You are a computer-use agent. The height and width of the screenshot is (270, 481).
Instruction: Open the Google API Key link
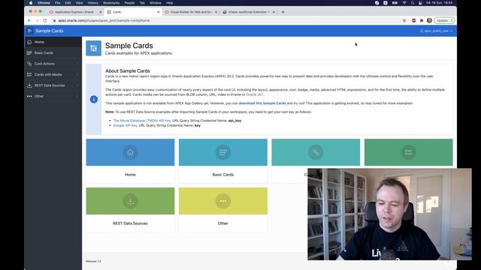(x=125, y=125)
